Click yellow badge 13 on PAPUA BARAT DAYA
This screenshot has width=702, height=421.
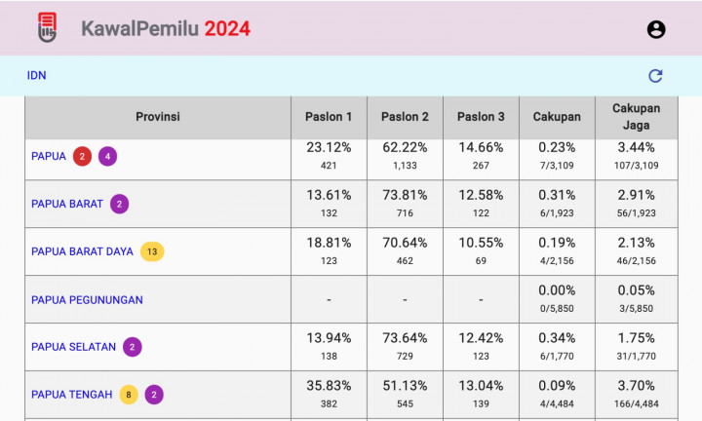point(152,251)
